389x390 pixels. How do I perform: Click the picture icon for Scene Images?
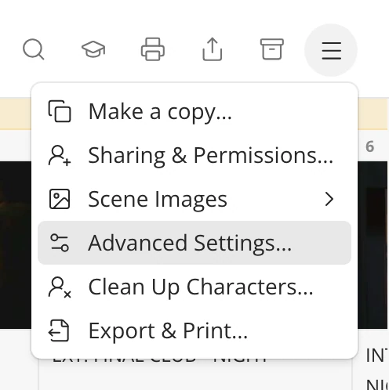(60, 199)
